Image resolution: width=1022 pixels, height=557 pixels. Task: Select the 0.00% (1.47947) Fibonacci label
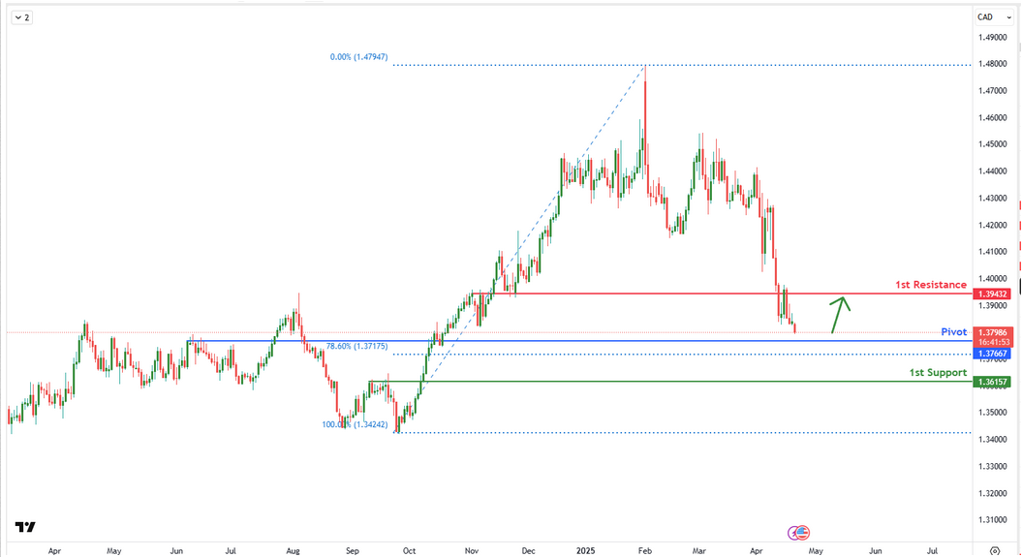point(358,57)
